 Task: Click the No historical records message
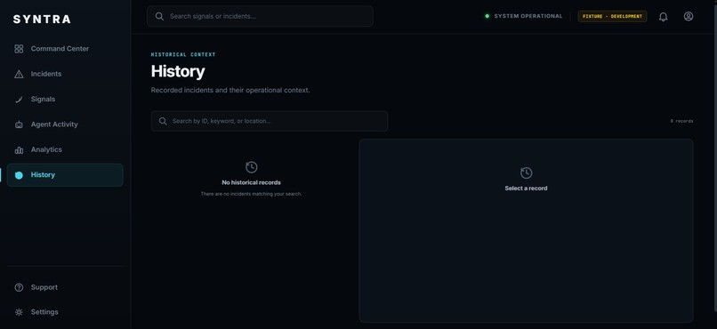point(252,182)
